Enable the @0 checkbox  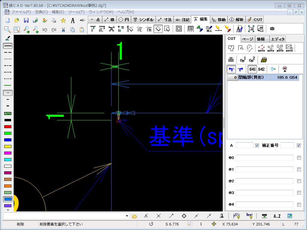coord(299,158)
